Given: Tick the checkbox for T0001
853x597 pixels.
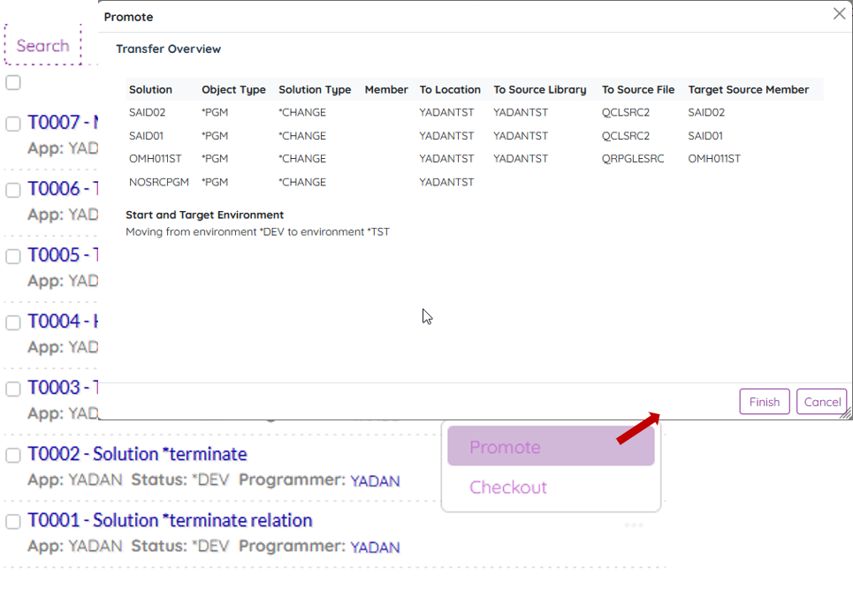Looking at the screenshot, I should 13,521.
